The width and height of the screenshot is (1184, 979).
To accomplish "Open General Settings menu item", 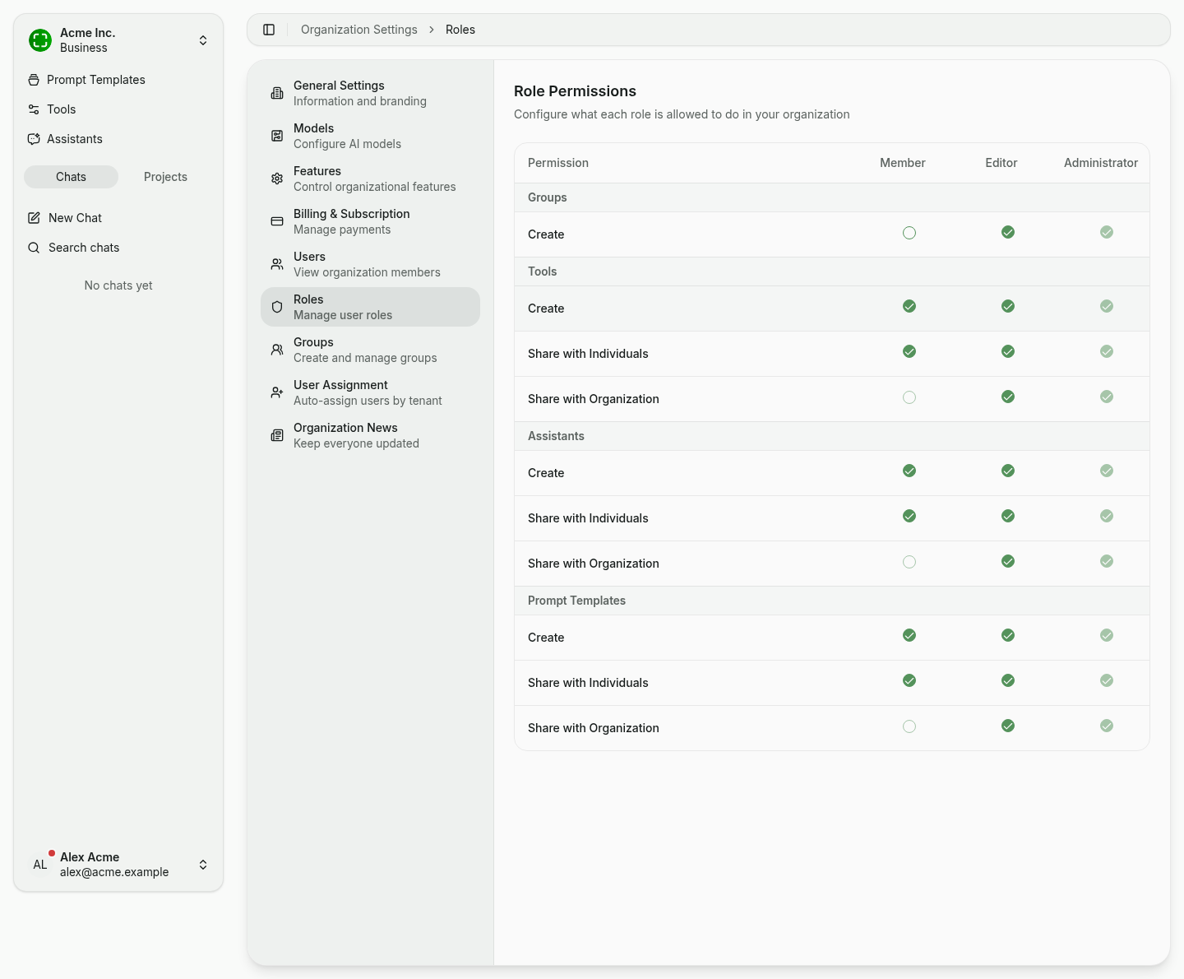I will pos(370,93).
